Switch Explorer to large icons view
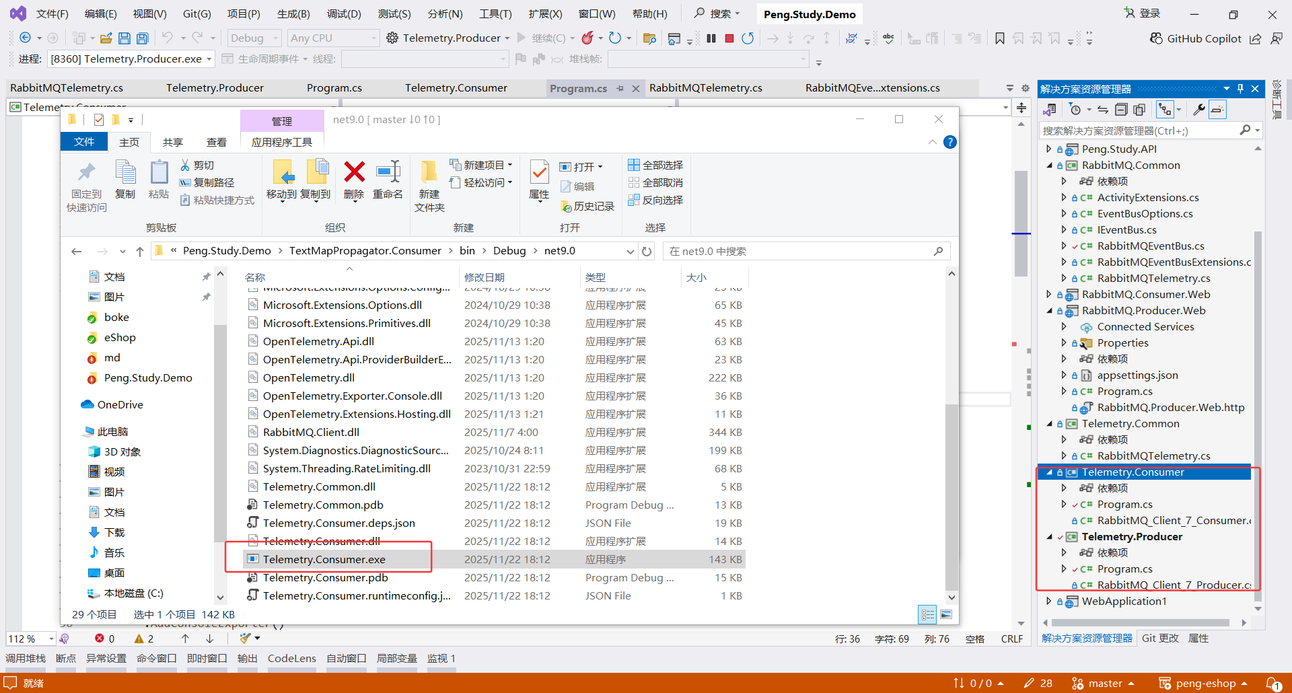 pos(946,614)
